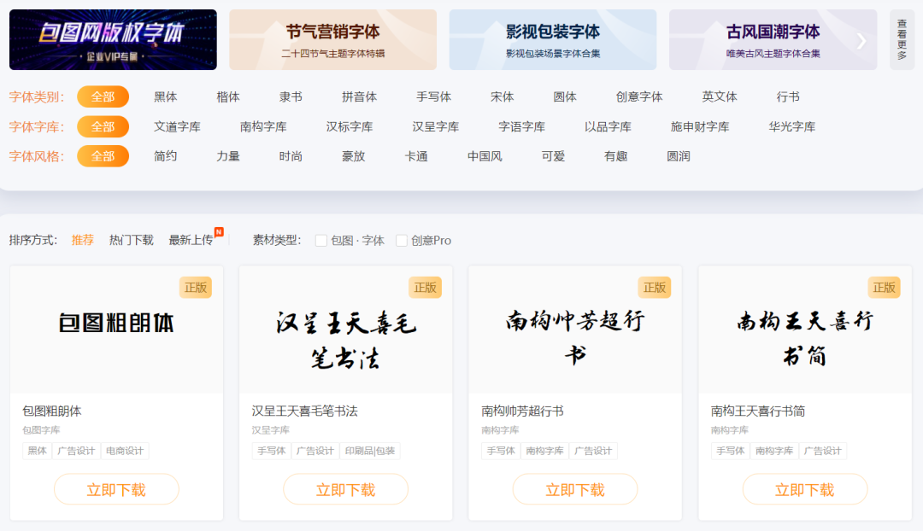Choose the 以品字库 font library

click(x=608, y=126)
